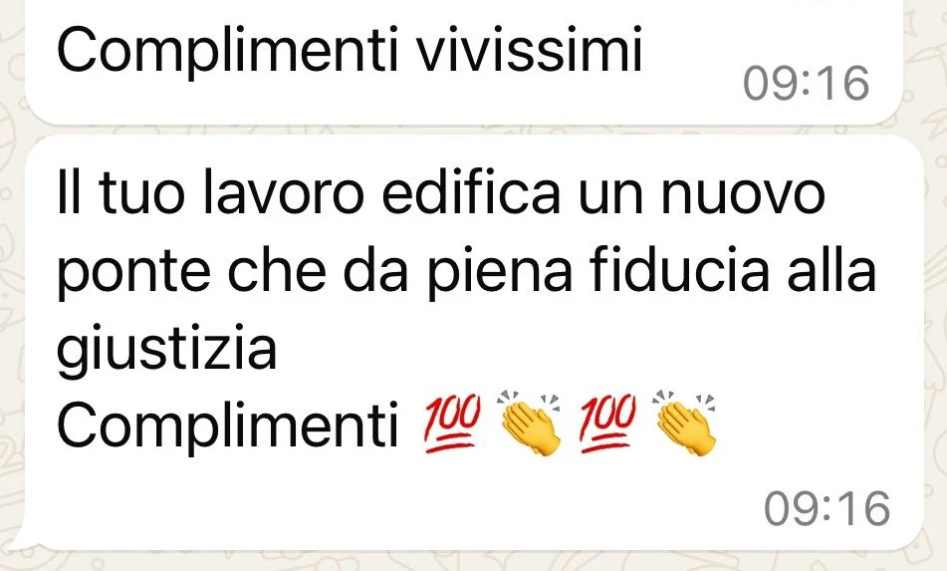Select the "Complimenti vivissimi" message text
Screen dimensions: 947x571
[x=350, y=51]
